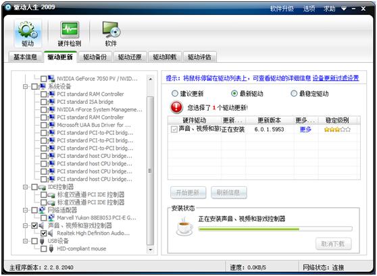Select the 最稳定驱动 radio option

point(294,93)
